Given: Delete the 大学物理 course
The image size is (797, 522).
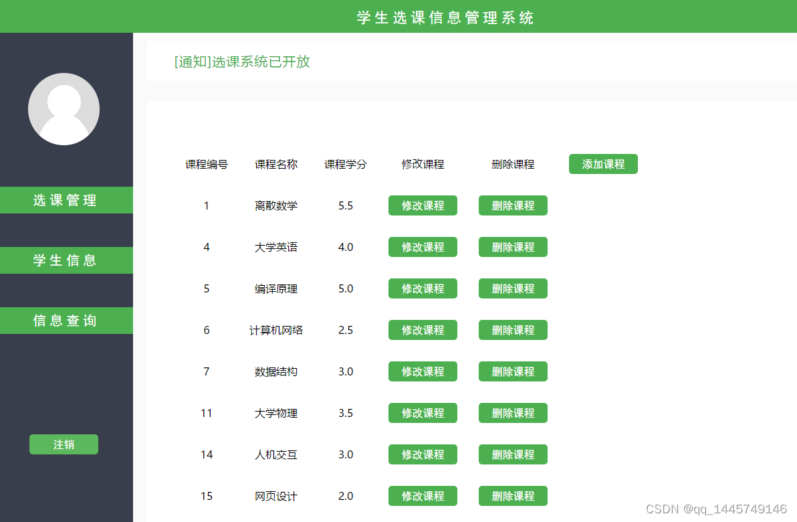Looking at the screenshot, I should [x=513, y=413].
